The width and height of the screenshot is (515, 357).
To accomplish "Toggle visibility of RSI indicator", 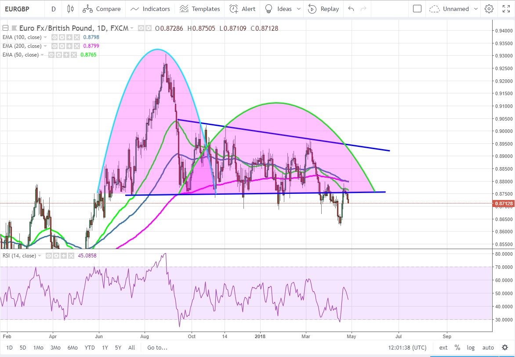I will [x=49, y=256].
